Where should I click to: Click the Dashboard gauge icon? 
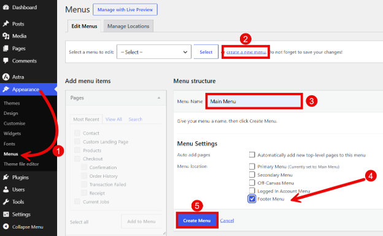[x=6, y=7]
